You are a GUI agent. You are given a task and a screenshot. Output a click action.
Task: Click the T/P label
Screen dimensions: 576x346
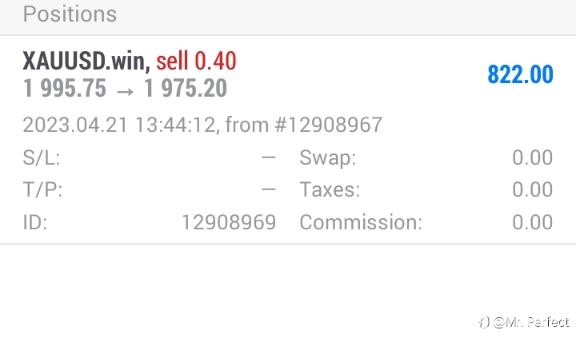[x=42, y=189]
